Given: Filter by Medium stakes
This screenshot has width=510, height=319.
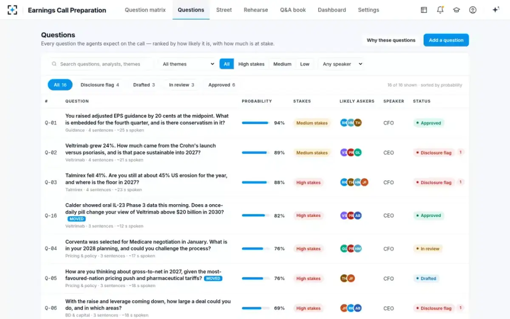Looking at the screenshot, I should click(x=282, y=64).
